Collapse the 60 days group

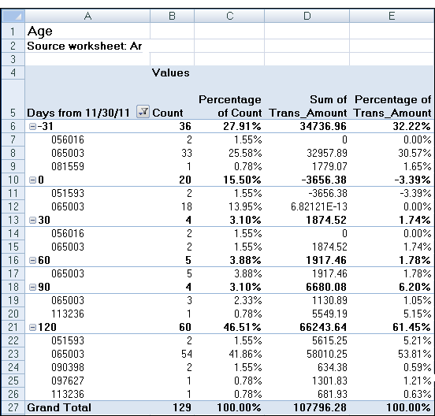[x=32, y=261]
